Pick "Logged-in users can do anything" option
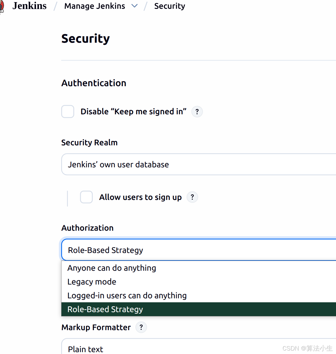 (x=127, y=296)
